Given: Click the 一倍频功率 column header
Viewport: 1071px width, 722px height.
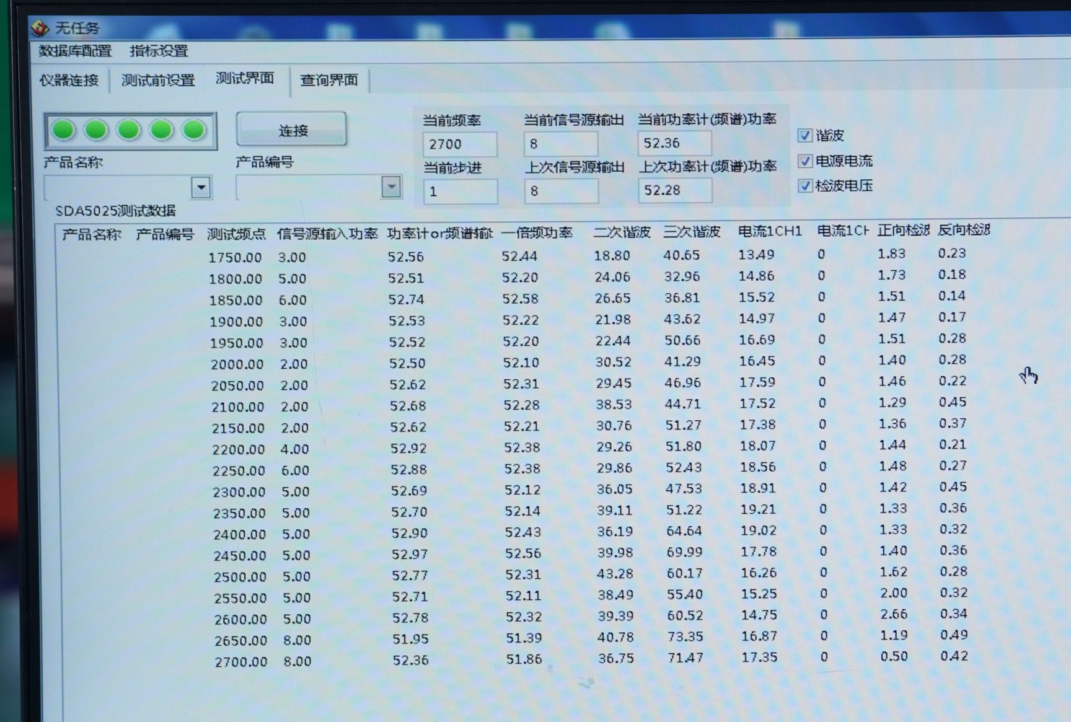Looking at the screenshot, I should (x=537, y=233).
